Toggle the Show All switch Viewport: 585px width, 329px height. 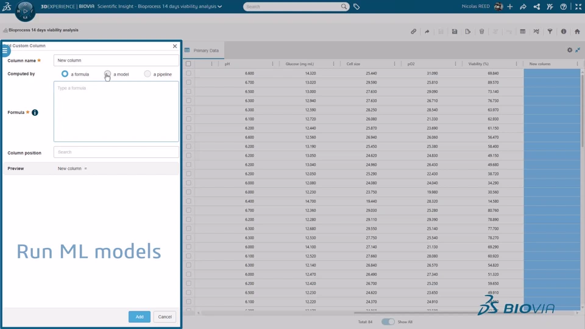coord(388,322)
